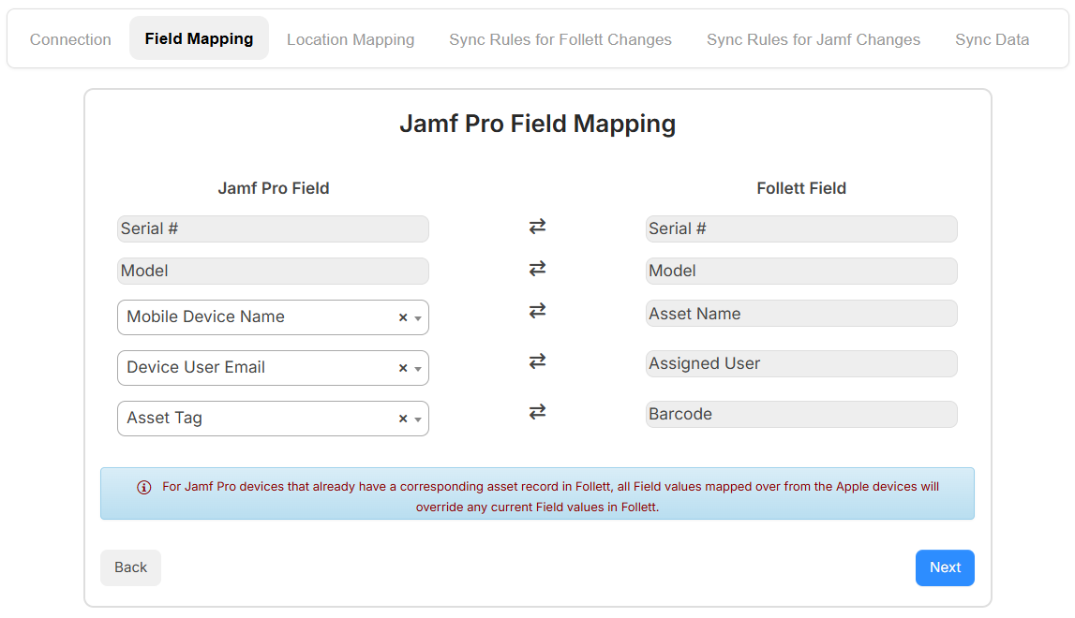This screenshot has width=1075, height=618.
Task: Expand the Device User Email dropdown arrow
Action: click(x=417, y=369)
